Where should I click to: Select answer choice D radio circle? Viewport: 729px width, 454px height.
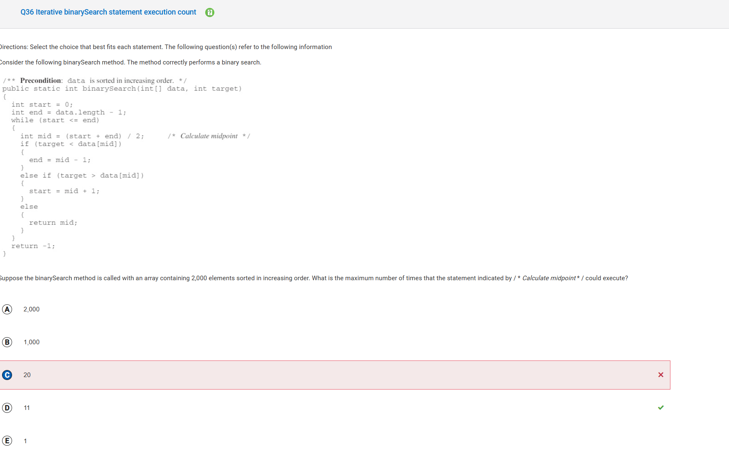[7, 408]
